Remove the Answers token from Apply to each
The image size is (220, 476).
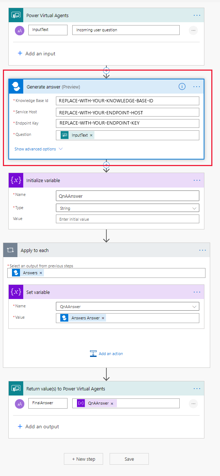click(41, 273)
